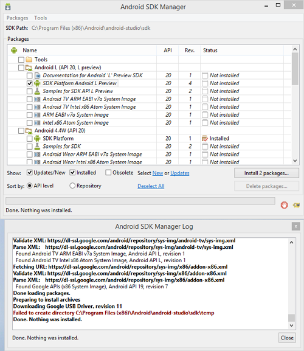Select the Intel x86 Atom System Image row

point(150,123)
